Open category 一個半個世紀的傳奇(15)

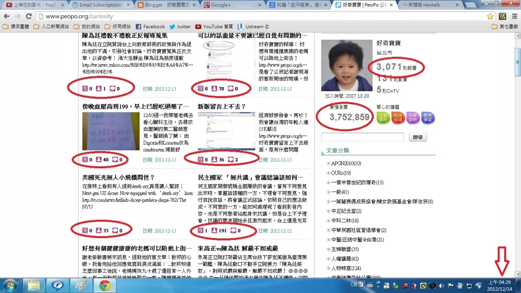click(x=357, y=183)
